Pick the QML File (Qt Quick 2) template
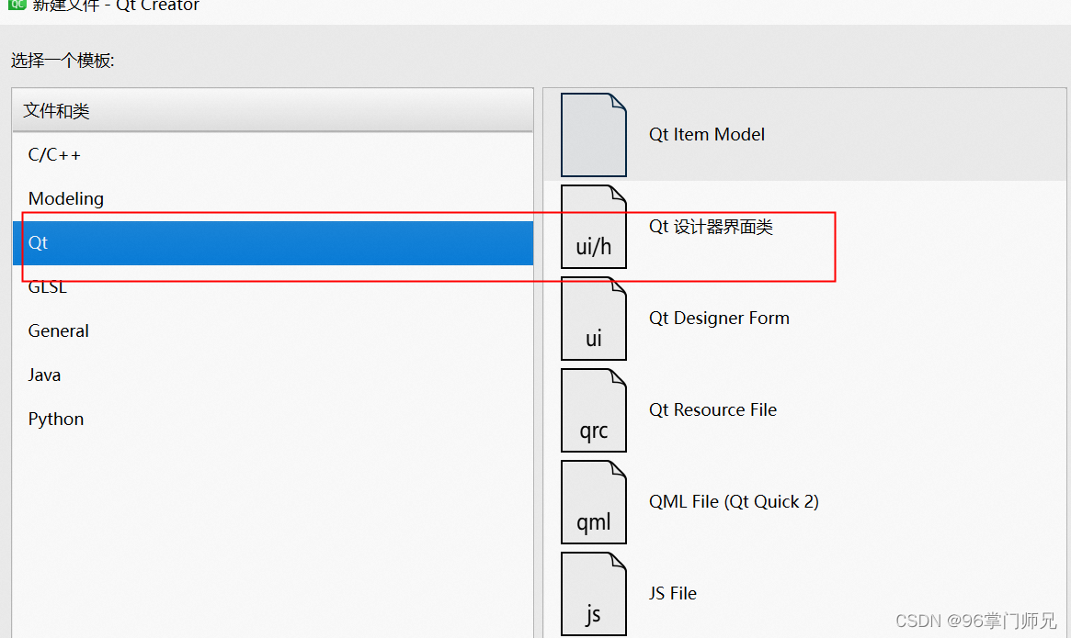This screenshot has height=638, width=1071. (x=732, y=501)
